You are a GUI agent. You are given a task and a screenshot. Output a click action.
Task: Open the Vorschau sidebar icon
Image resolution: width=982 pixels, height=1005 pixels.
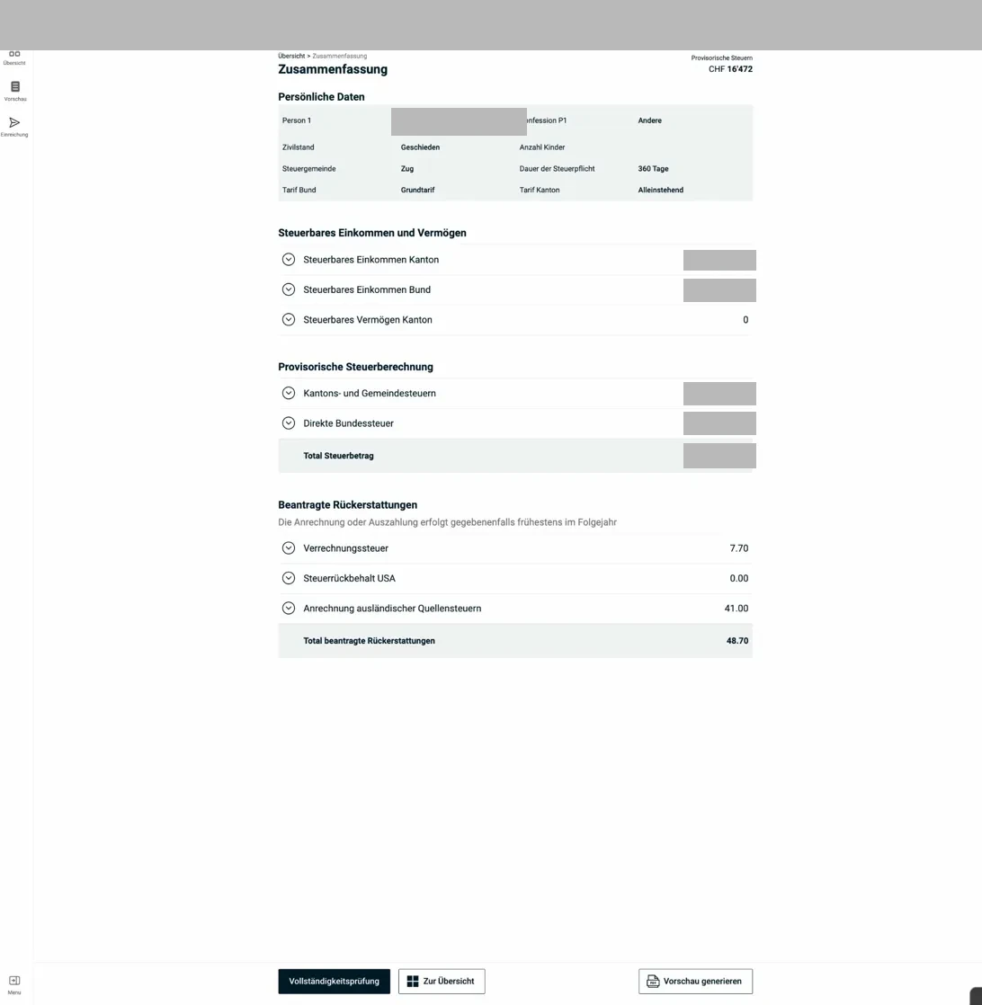click(14, 88)
